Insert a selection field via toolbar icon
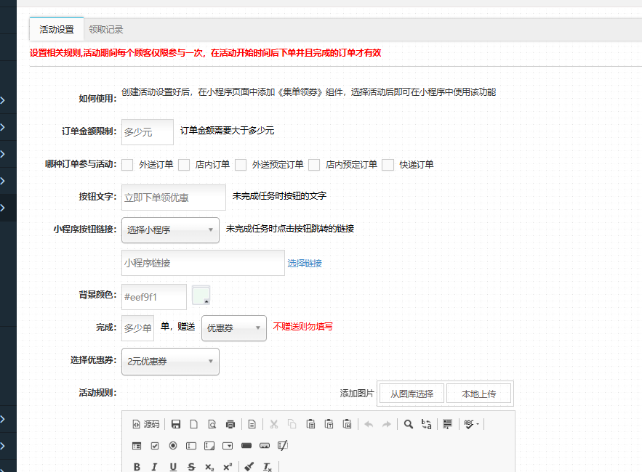642x472 pixels. pyautogui.click(x=228, y=445)
